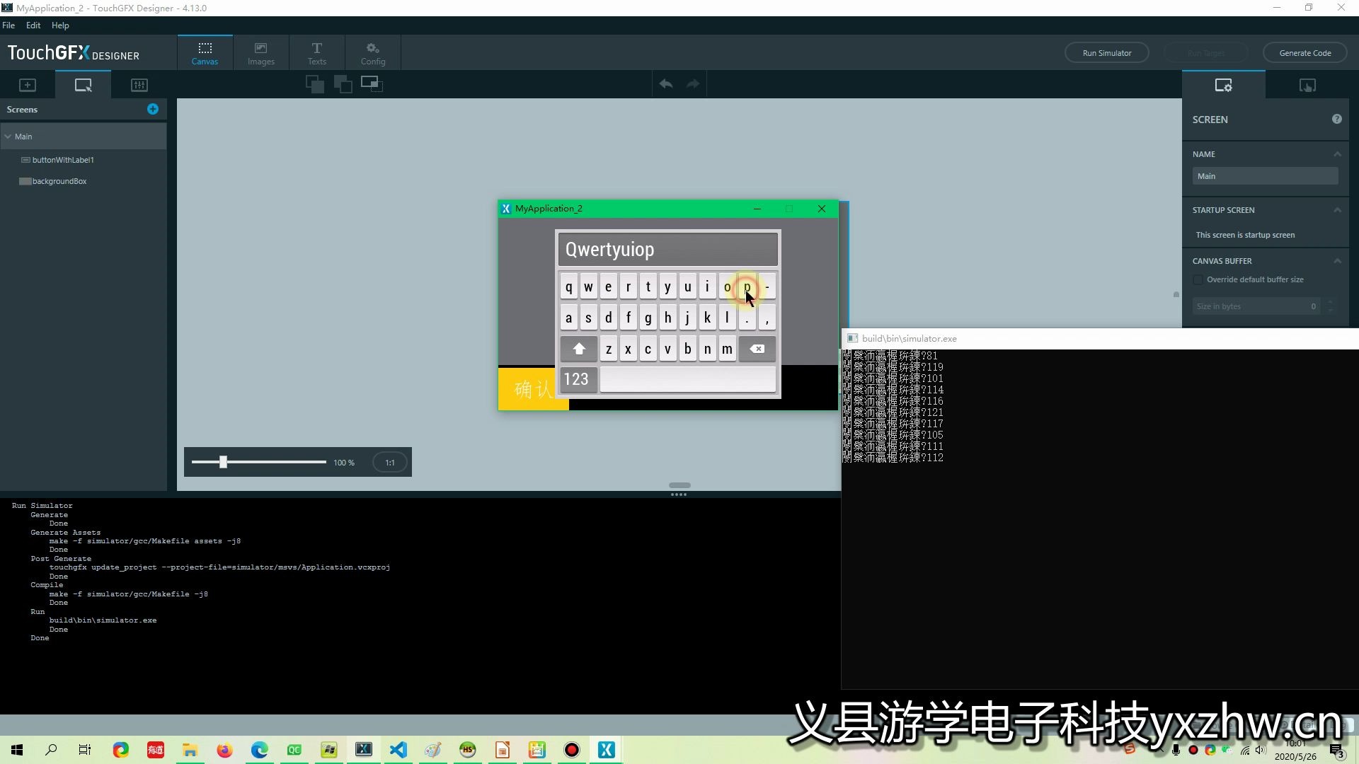Click the redo arrow icon

tap(693, 84)
